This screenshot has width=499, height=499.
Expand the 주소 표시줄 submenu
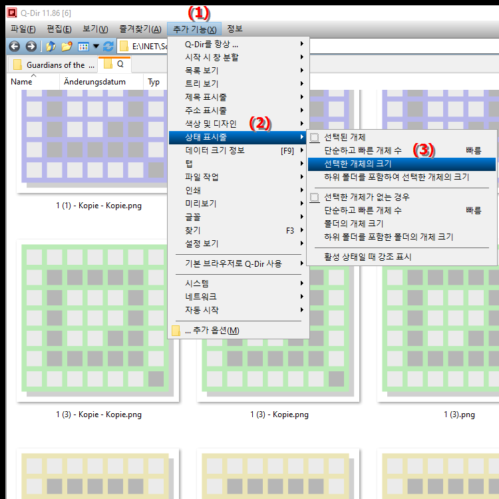pos(239,110)
